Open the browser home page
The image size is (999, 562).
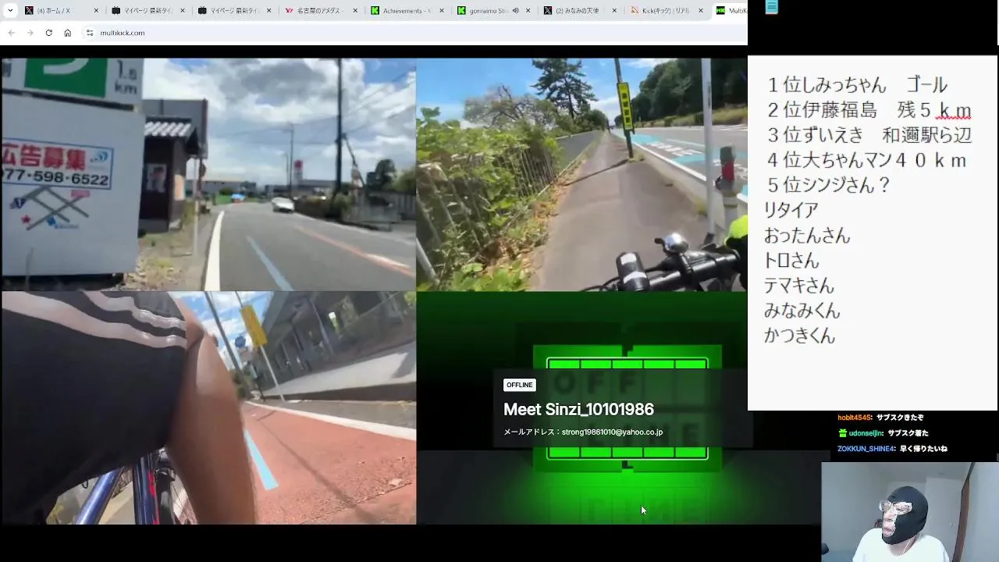[67, 33]
